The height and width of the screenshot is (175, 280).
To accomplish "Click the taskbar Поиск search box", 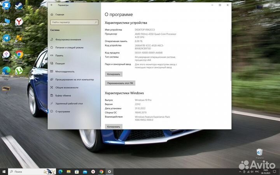I will click(32, 171).
